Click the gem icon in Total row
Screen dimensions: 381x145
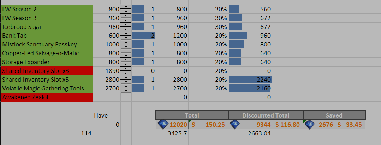(x=163, y=125)
